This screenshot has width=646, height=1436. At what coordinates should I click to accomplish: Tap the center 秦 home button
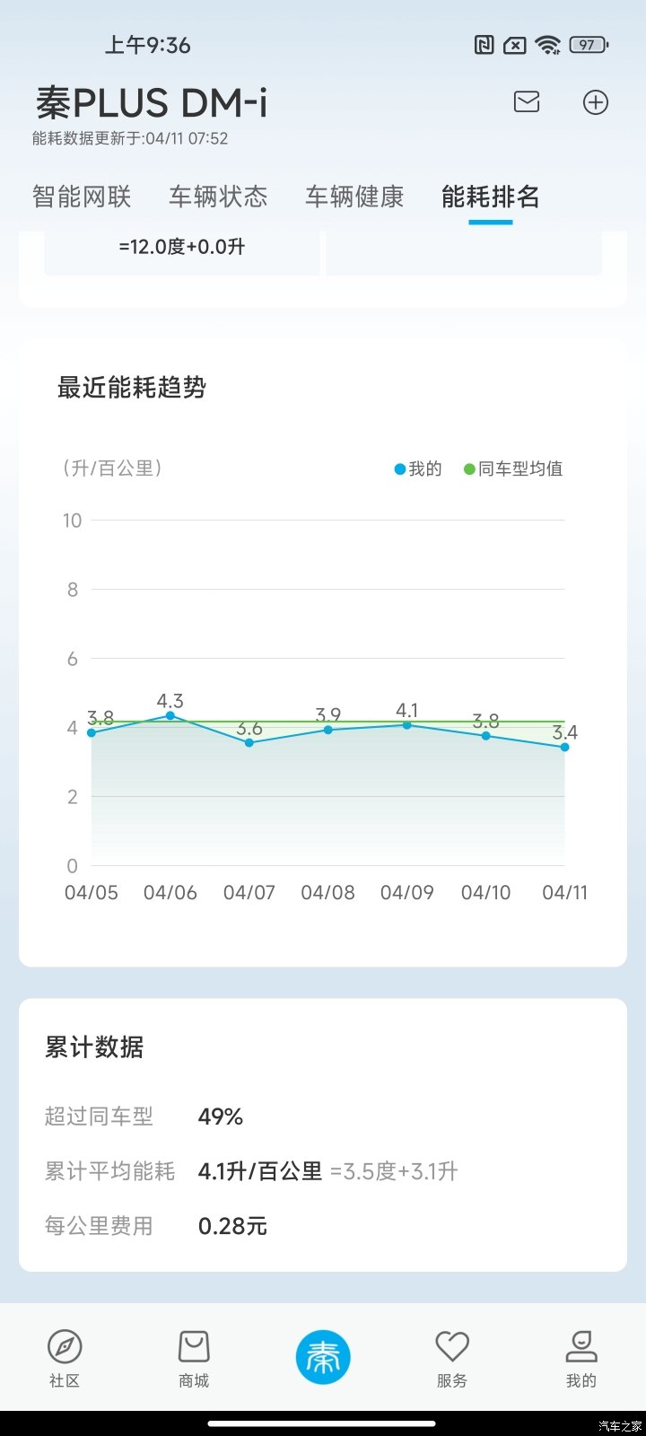pos(323,1357)
